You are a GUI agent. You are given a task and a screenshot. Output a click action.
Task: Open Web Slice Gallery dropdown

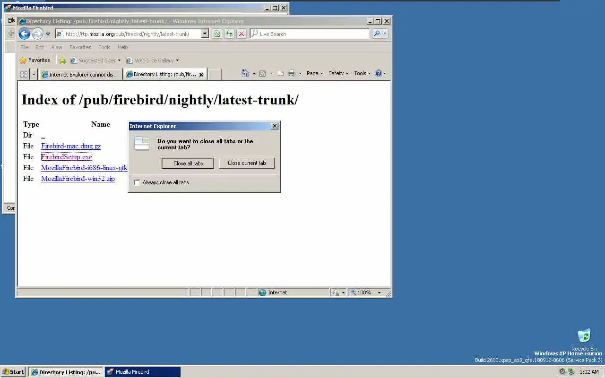click(153, 60)
